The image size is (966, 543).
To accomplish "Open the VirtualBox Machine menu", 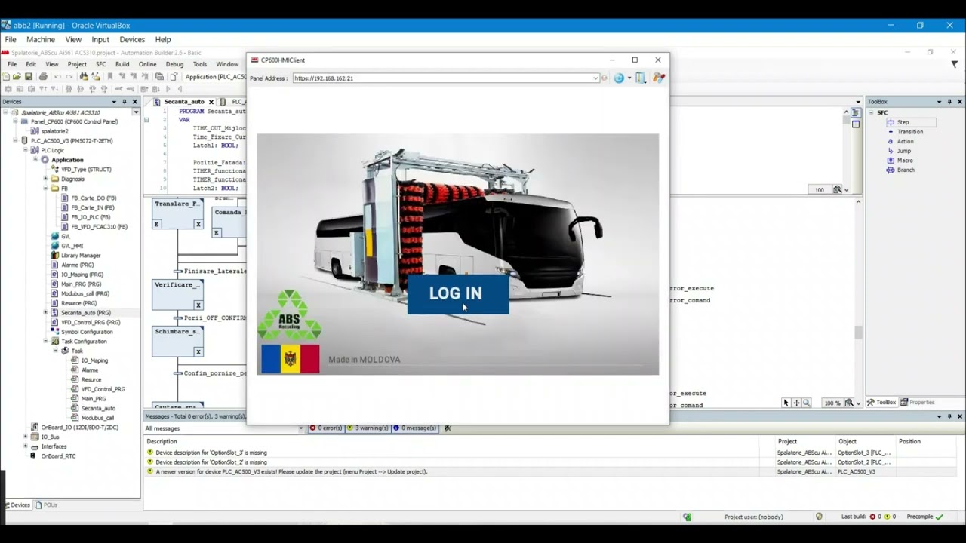I will (41, 39).
